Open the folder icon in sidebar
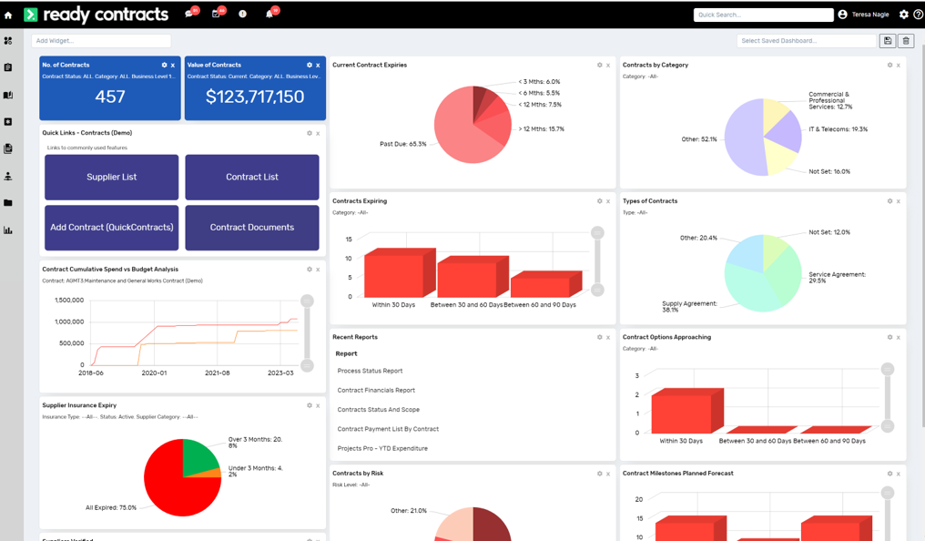The width and height of the screenshot is (925, 541). 8,203
